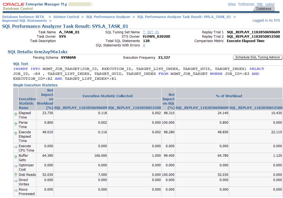
Task: Click Logout in the top bar
Action: (x=270, y=4)
